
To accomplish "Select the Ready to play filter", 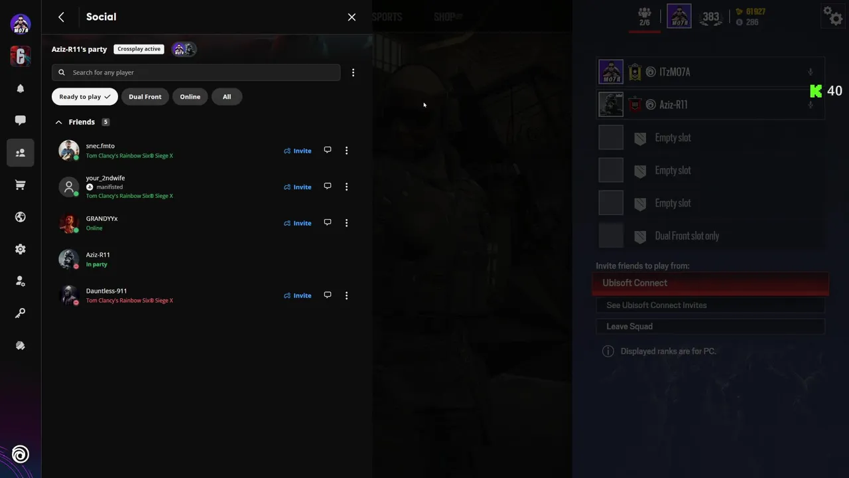I will click(85, 97).
